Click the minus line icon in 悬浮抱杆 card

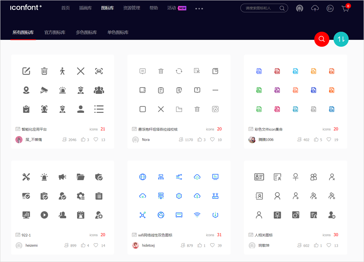(215, 90)
